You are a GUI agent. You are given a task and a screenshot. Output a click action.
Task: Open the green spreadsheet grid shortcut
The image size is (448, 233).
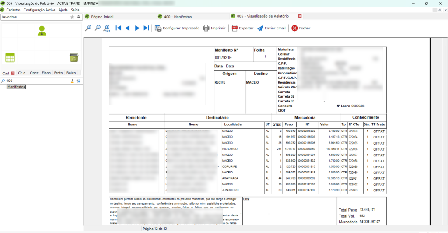(x=10, y=57)
